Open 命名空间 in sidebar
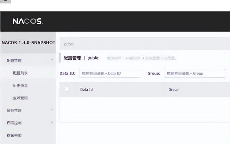230x144 pixels. pos(14,135)
